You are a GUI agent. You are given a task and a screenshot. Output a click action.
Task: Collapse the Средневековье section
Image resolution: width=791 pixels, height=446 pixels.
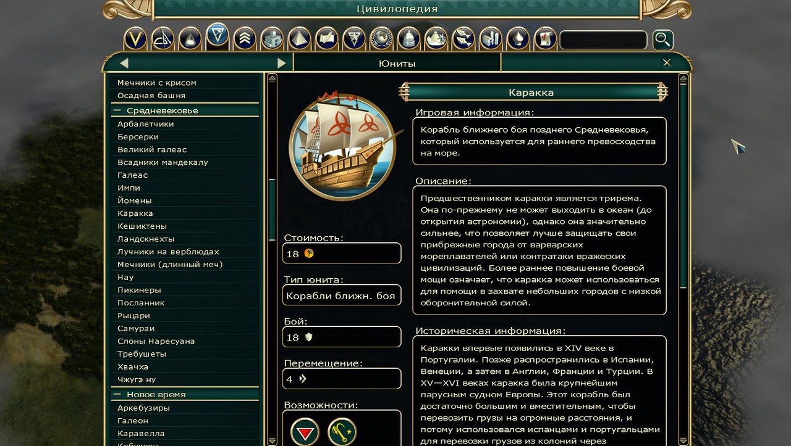click(x=117, y=110)
